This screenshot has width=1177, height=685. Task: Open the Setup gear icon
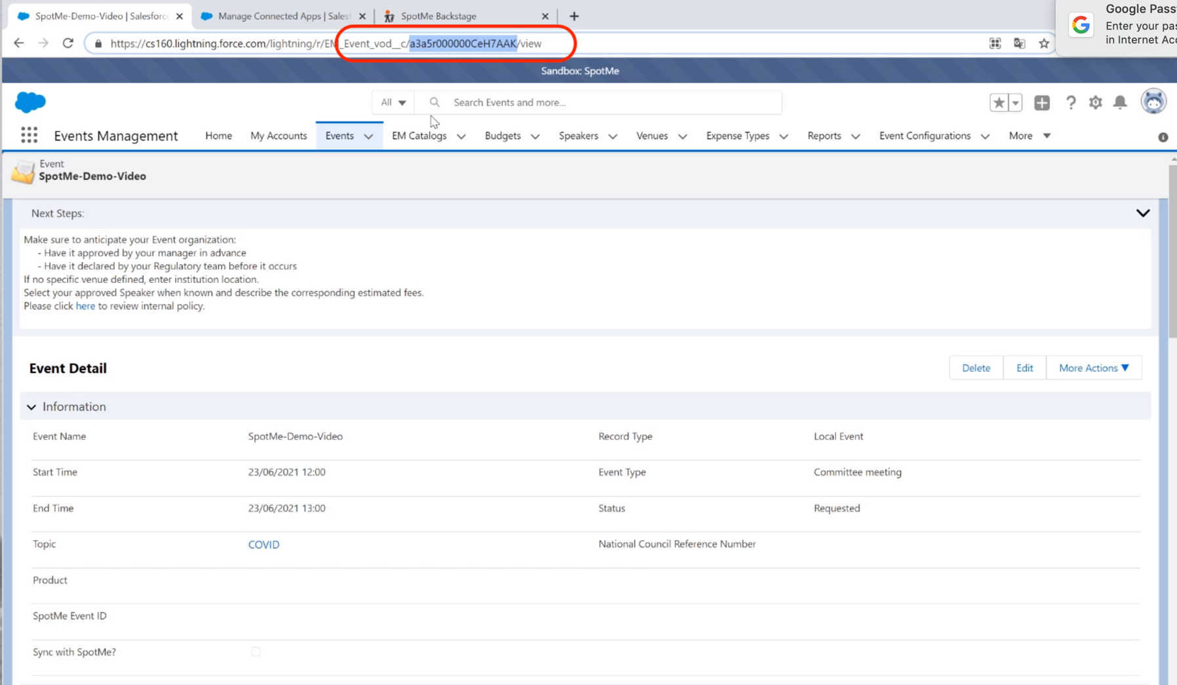point(1095,102)
